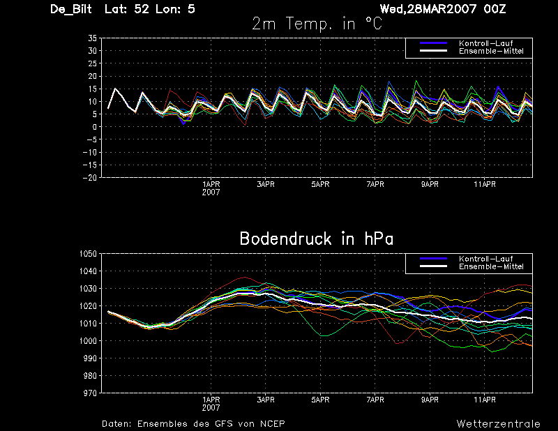This screenshot has height=431, width=558.
Task: Click the Wetterzentrale credit text
Action: 498,424
